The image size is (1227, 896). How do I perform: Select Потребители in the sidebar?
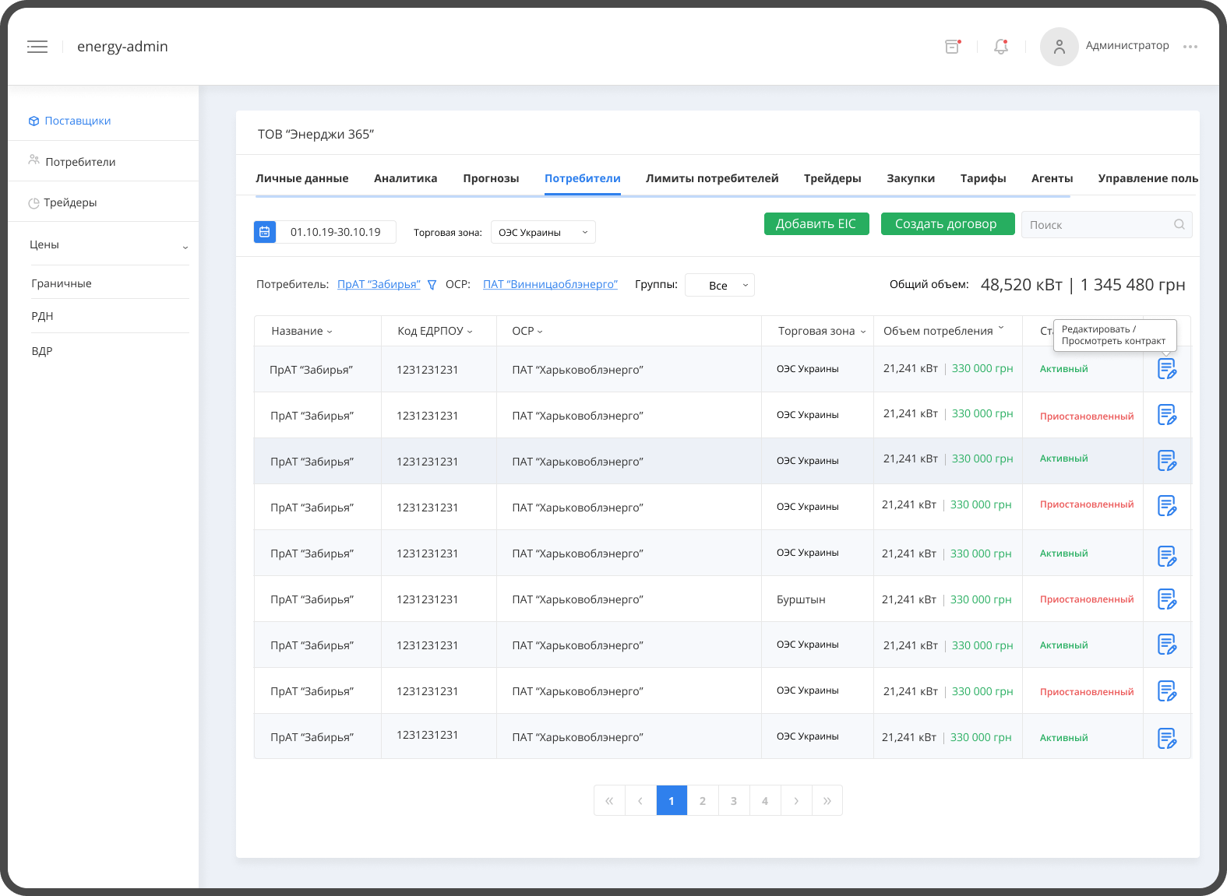[x=80, y=162]
